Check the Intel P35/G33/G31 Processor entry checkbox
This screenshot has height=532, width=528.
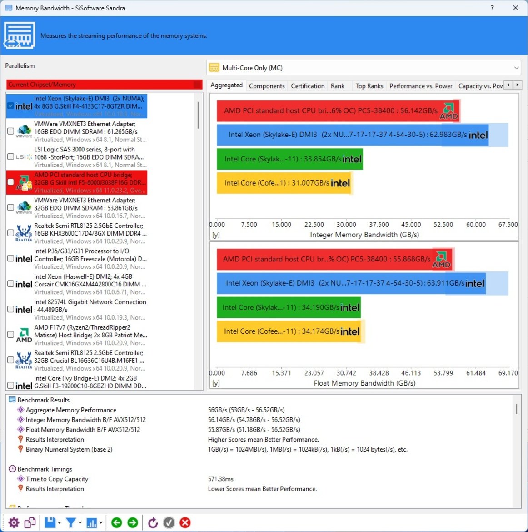pyautogui.click(x=10, y=258)
